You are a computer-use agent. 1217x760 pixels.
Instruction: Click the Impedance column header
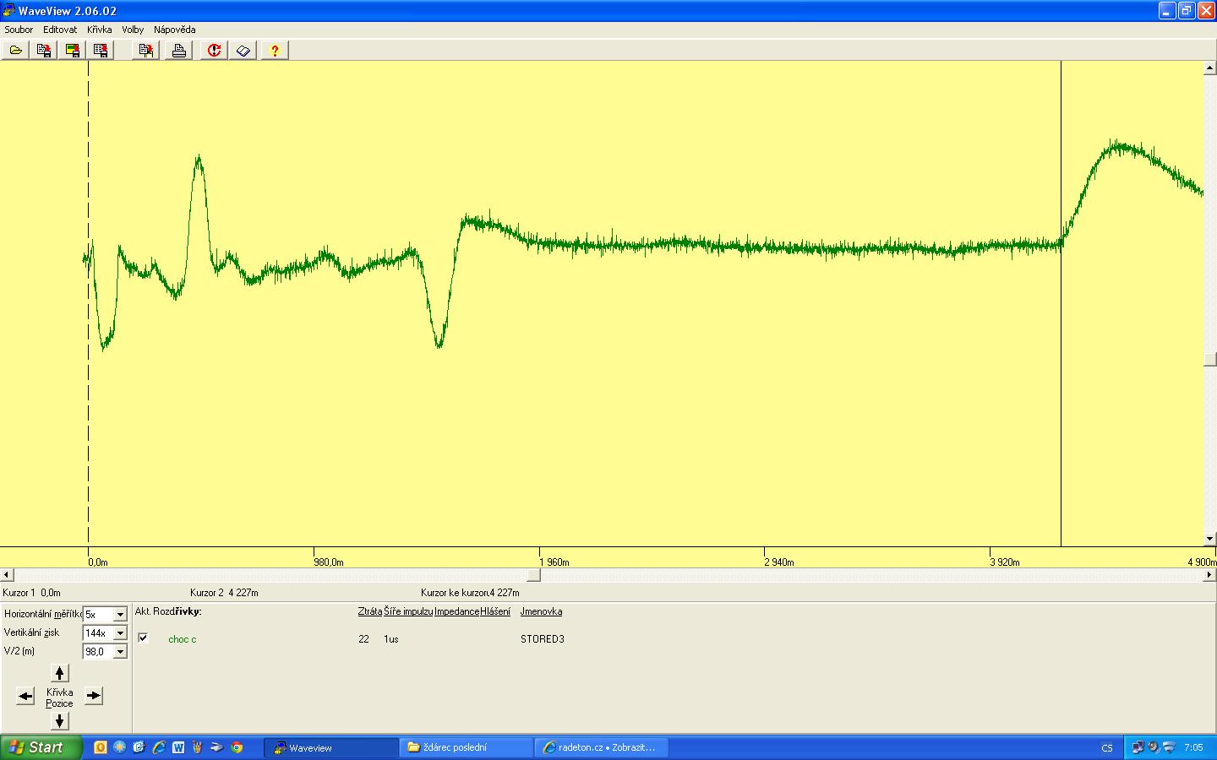coord(456,611)
